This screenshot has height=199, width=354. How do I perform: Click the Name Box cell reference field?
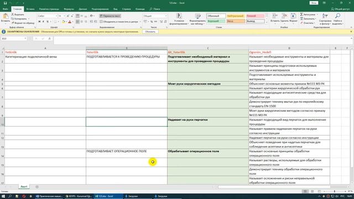(x=14, y=39)
